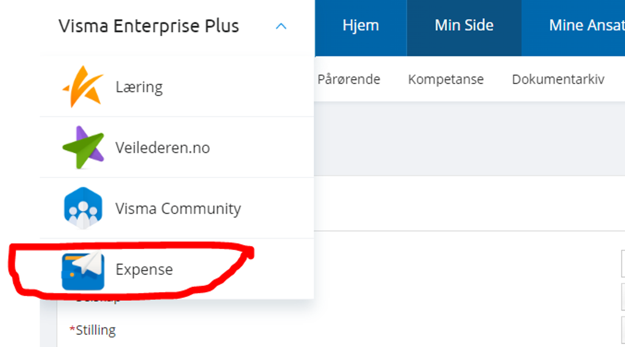Launch the Expense wallet icon
The width and height of the screenshot is (625, 347).
coord(83,270)
